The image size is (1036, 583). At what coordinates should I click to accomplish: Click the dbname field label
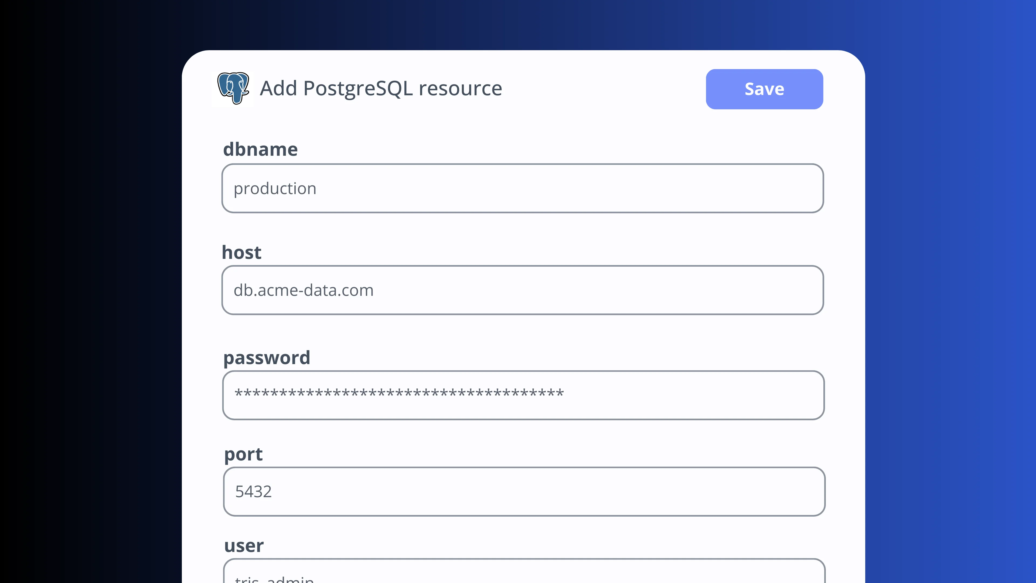[261, 149]
